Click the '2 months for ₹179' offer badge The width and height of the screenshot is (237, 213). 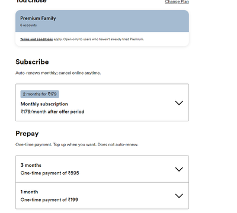pos(40,94)
